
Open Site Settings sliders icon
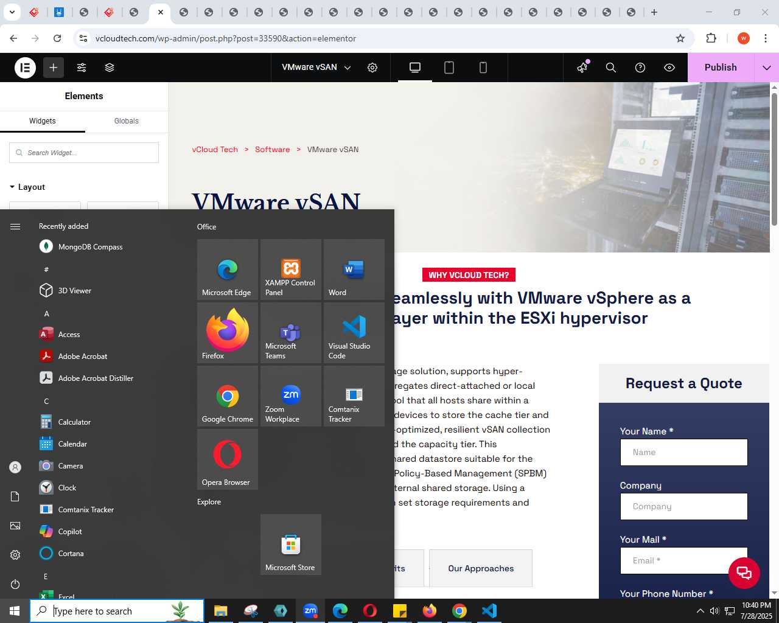pos(82,68)
